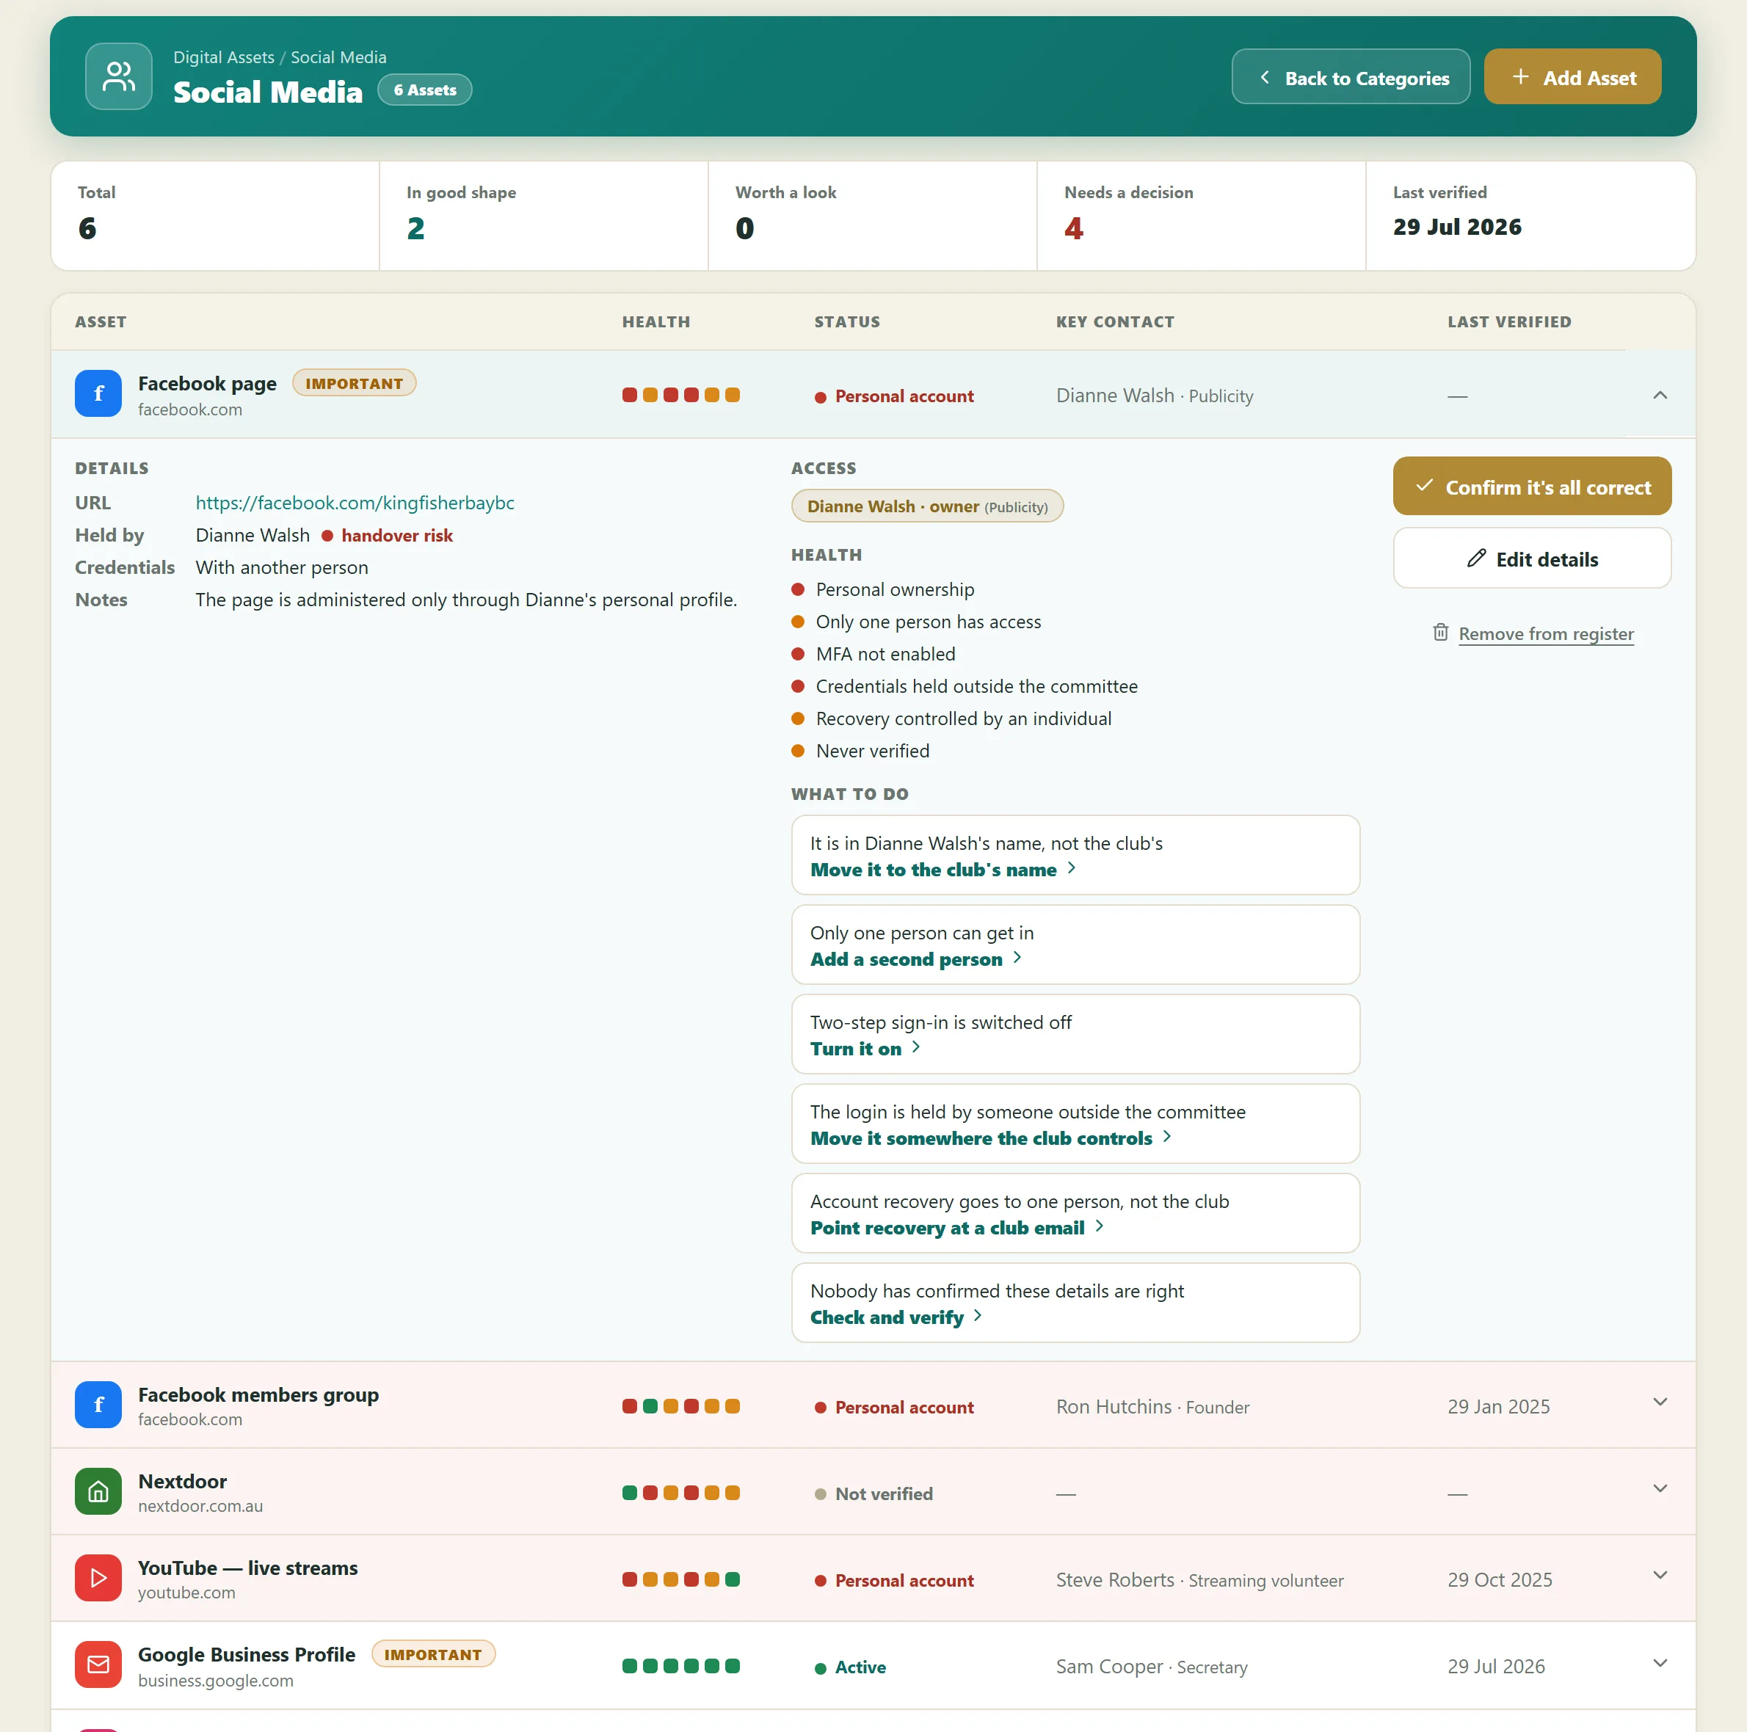
Task: Click the Needs a decision summary card
Action: pos(1201,216)
